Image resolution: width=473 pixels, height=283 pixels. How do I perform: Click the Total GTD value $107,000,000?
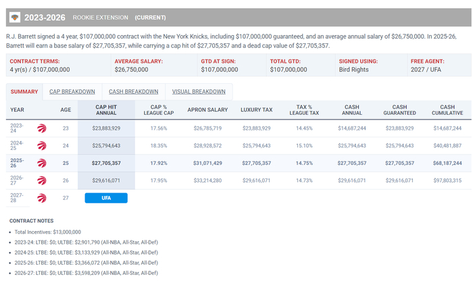289,70
